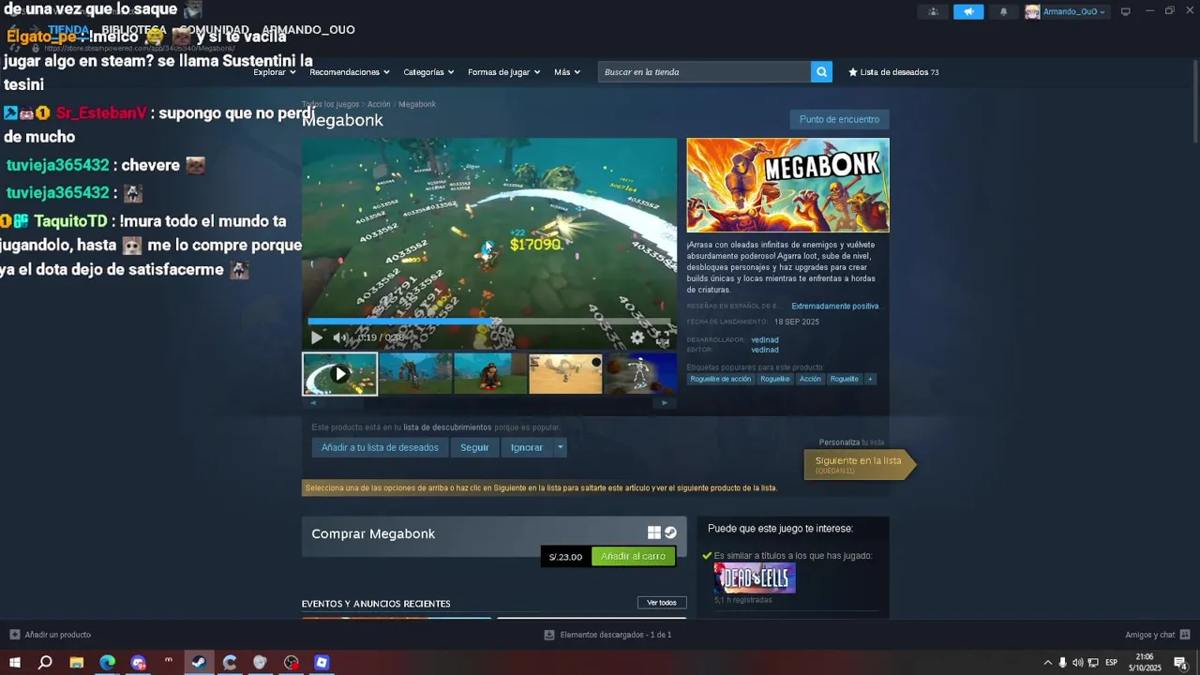
Task: Click the system tray volume icon
Action: pyautogui.click(x=1077, y=663)
